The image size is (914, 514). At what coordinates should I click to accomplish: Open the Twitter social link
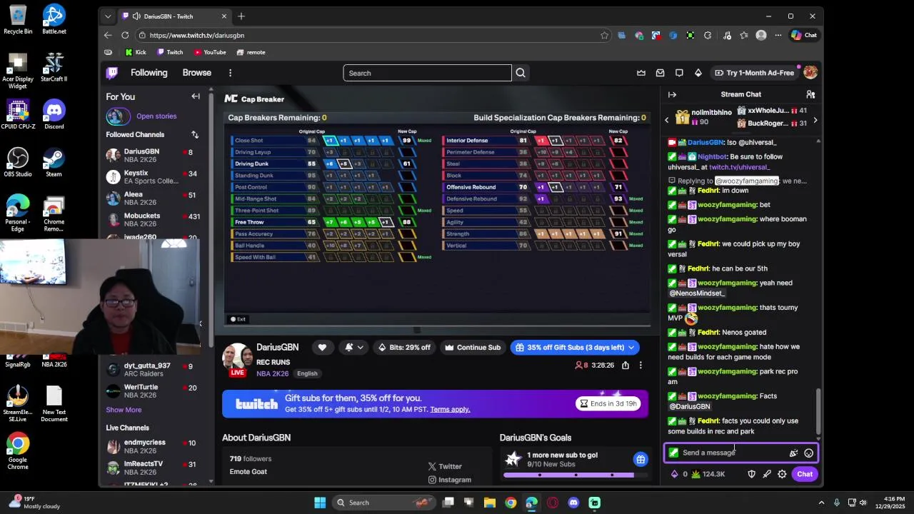[x=446, y=466]
